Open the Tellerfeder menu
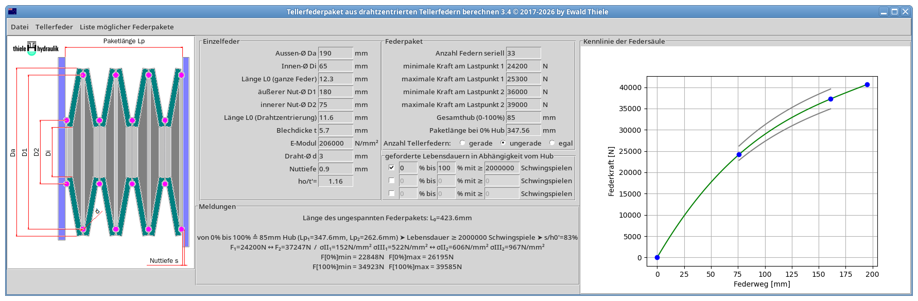Viewport: 918px width, 301px height. (54, 27)
